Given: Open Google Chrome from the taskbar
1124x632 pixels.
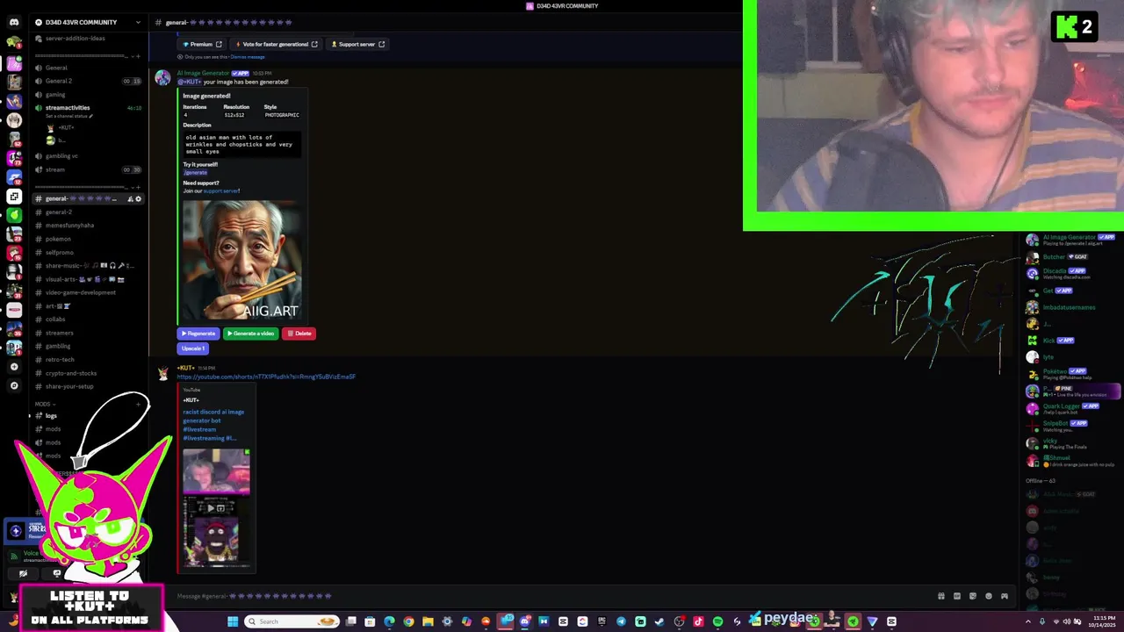Looking at the screenshot, I should click(408, 621).
